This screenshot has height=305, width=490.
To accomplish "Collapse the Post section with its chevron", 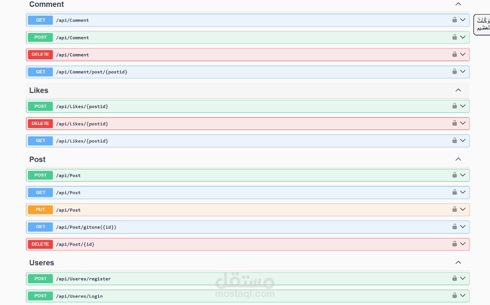I will 458,159.
